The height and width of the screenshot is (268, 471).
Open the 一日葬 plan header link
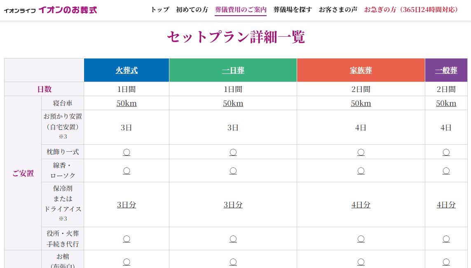(x=233, y=71)
